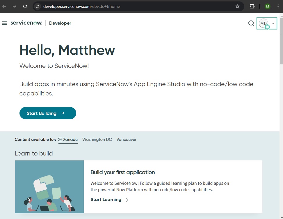Select the Xanadu release tab
The width and height of the screenshot is (283, 219).
tap(68, 140)
